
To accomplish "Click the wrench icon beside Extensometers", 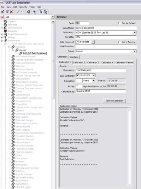I will click(x=13, y=142).
